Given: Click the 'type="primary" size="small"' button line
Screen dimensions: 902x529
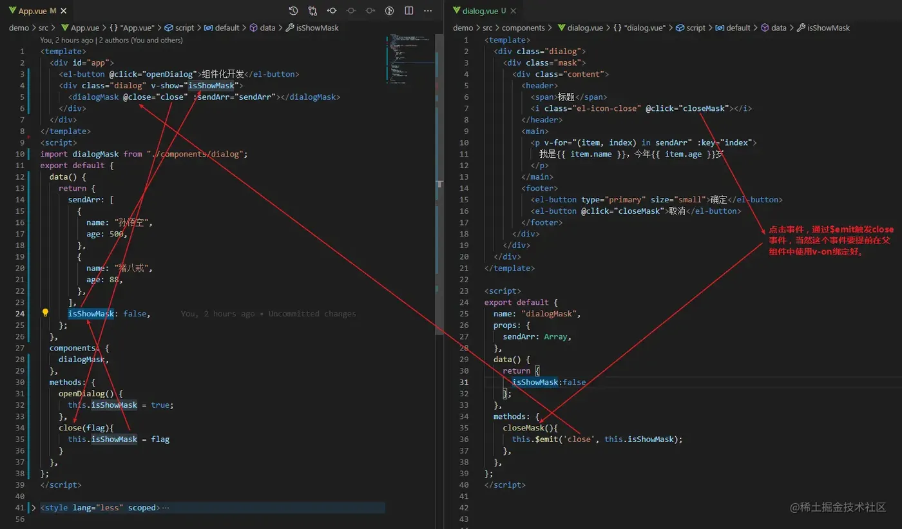Looking at the screenshot, I should 657,200.
